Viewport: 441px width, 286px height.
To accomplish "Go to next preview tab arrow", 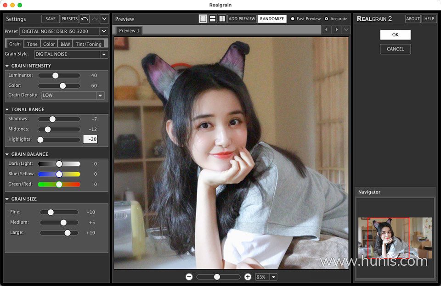I will 337,30.
